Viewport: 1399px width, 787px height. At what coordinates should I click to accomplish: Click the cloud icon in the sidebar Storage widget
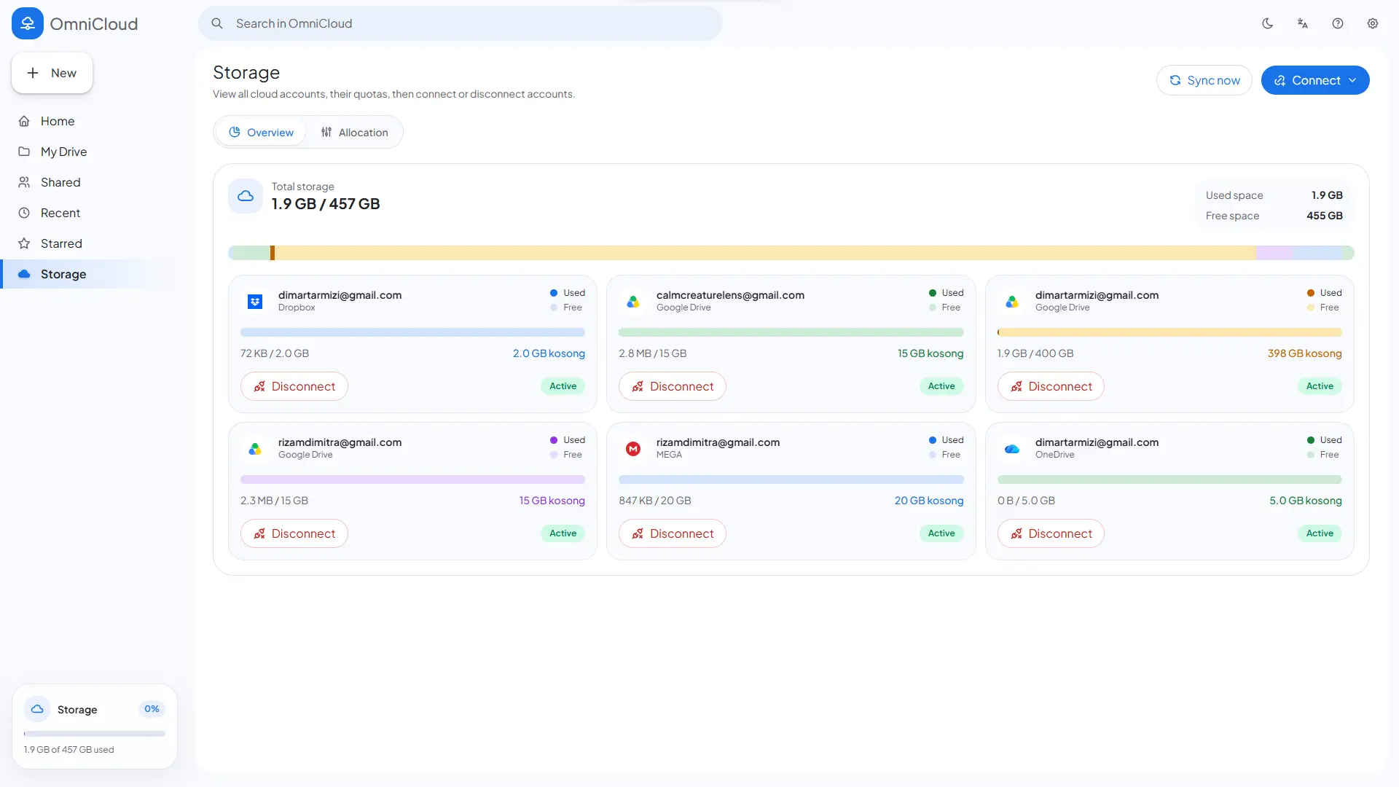[x=37, y=709]
